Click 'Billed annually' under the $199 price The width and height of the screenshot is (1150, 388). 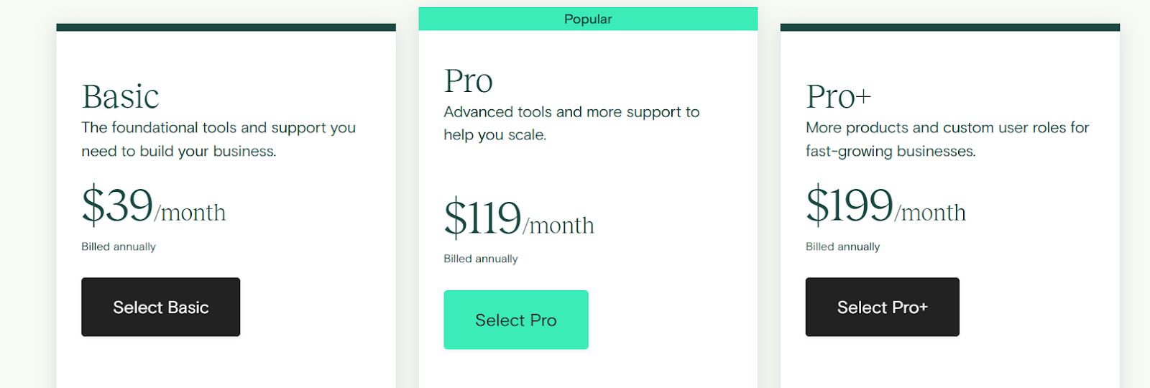[x=842, y=246]
